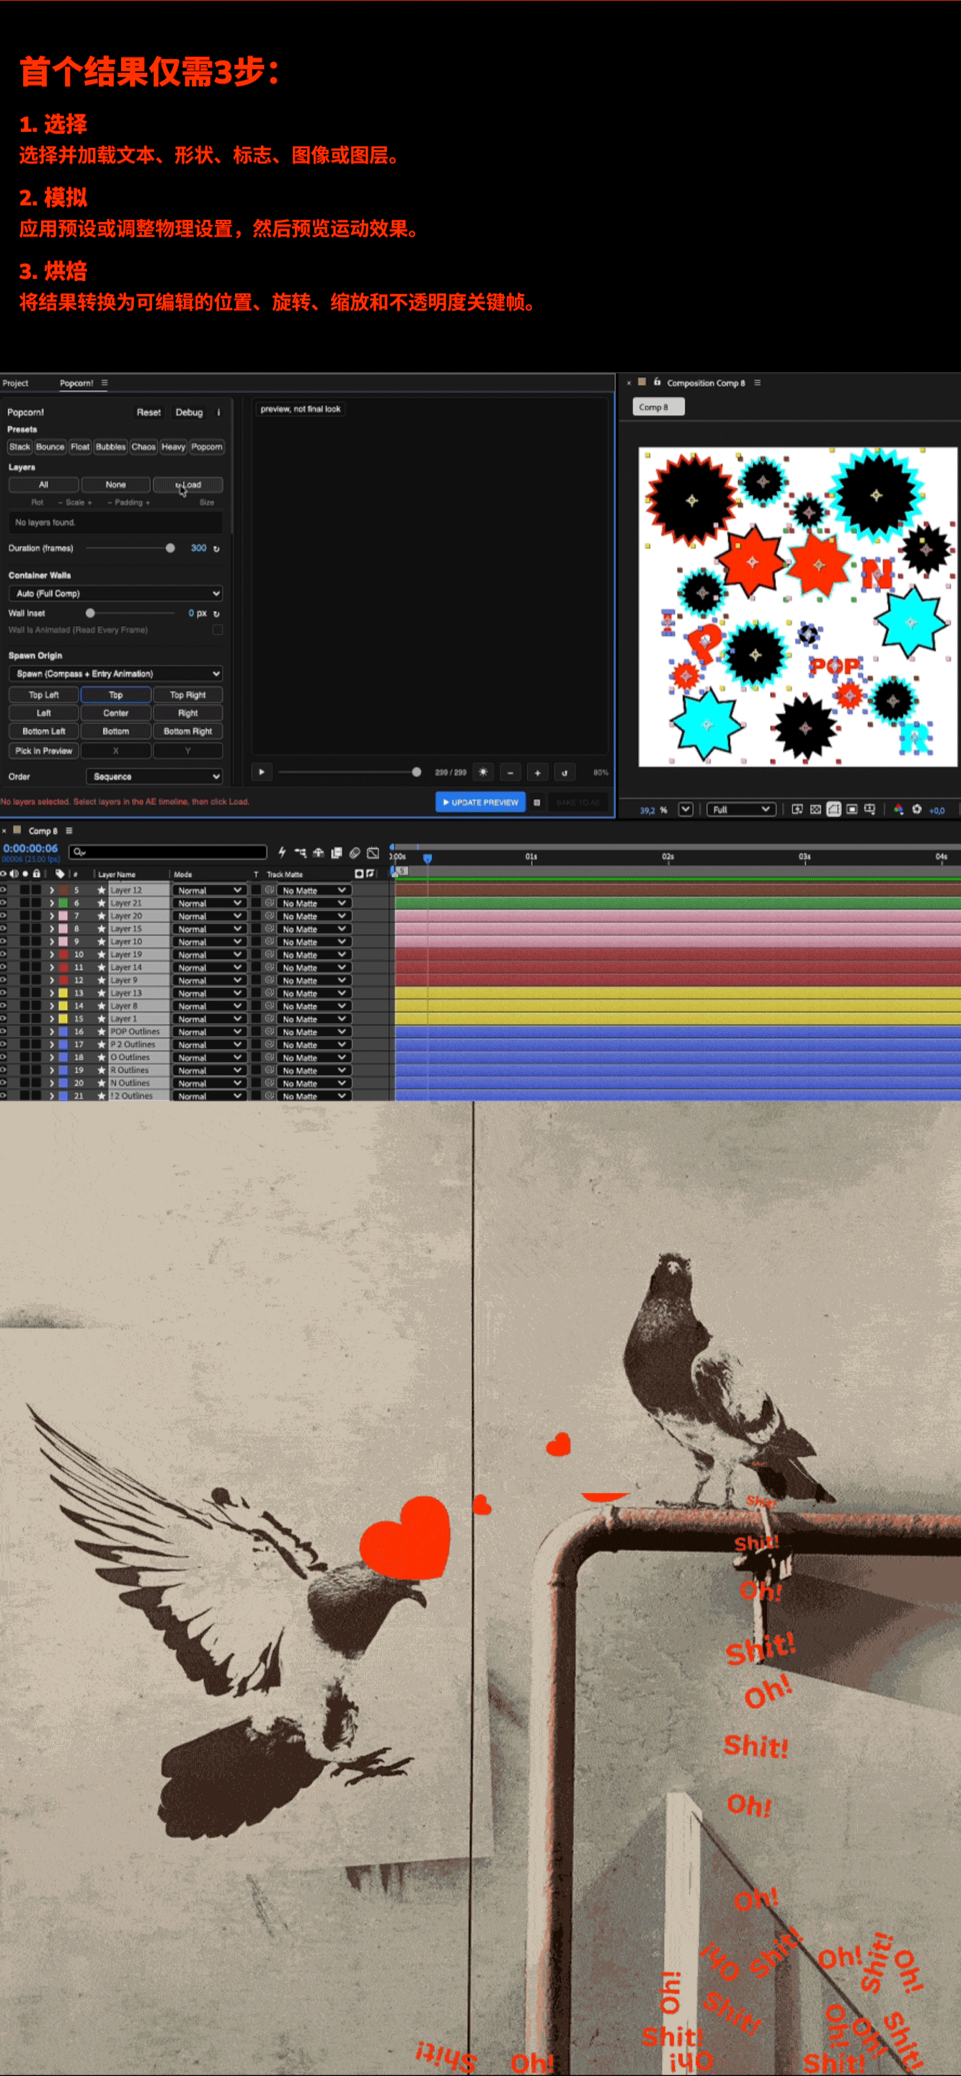
Task: Click the 0:00:00:06 timecode display
Action: click(x=30, y=848)
